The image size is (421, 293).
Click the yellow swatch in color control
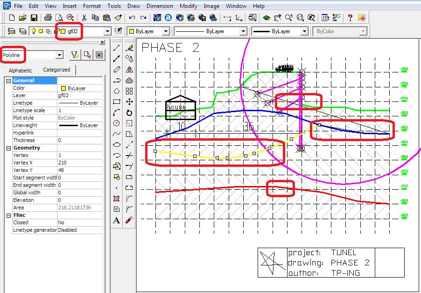tap(132, 31)
